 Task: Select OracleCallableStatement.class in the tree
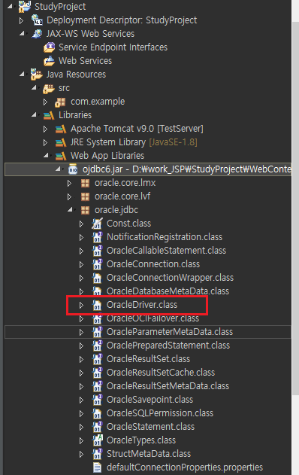tap(166, 251)
